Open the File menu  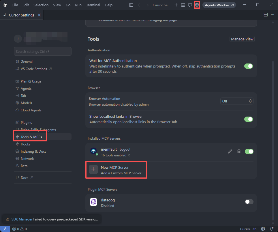click(15, 5)
